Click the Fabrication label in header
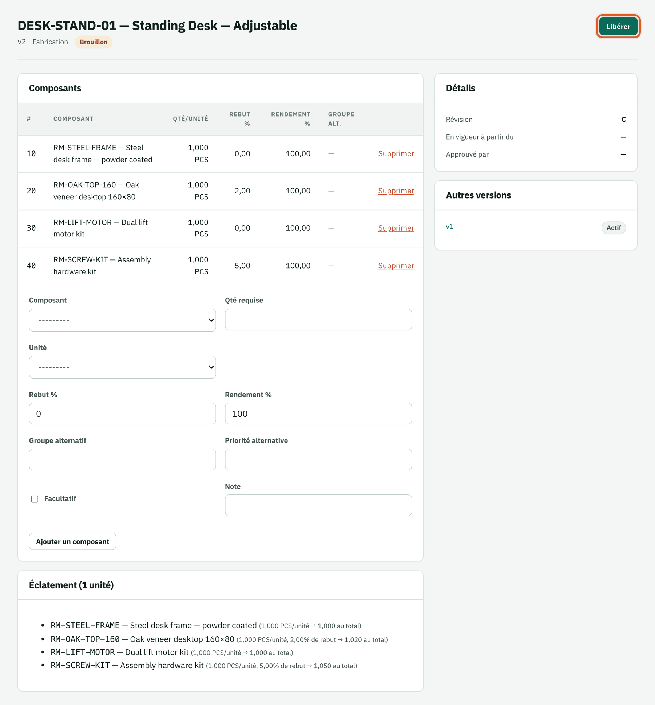655x705 pixels. tap(50, 42)
